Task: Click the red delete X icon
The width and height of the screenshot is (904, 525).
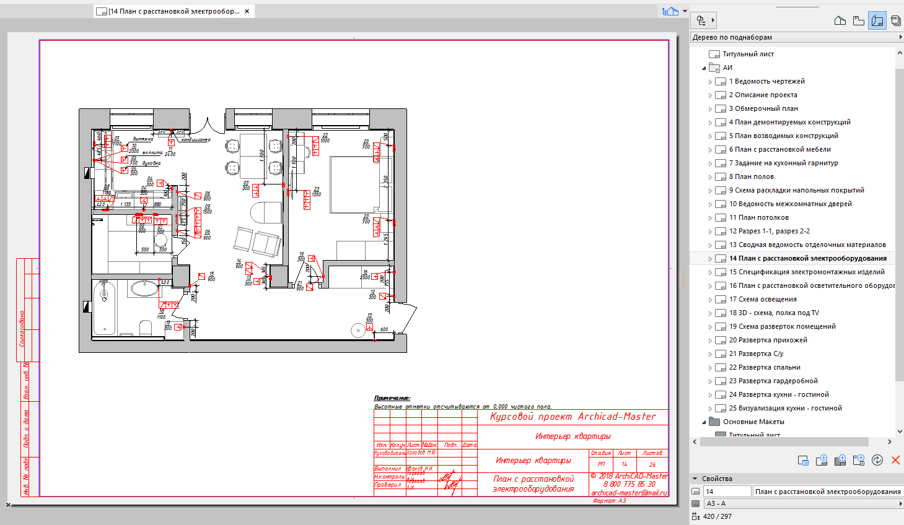Action: (x=895, y=460)
